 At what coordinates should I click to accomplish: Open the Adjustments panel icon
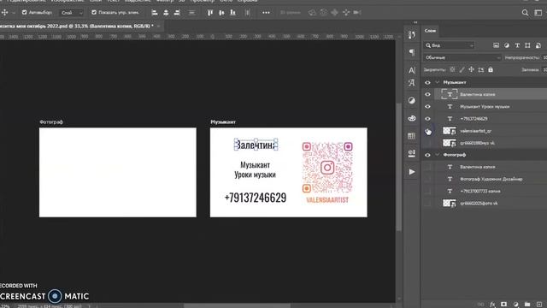click(412, 101)
